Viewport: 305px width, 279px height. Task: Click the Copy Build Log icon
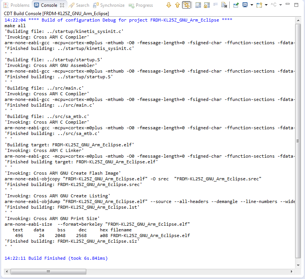coord(198,5)
